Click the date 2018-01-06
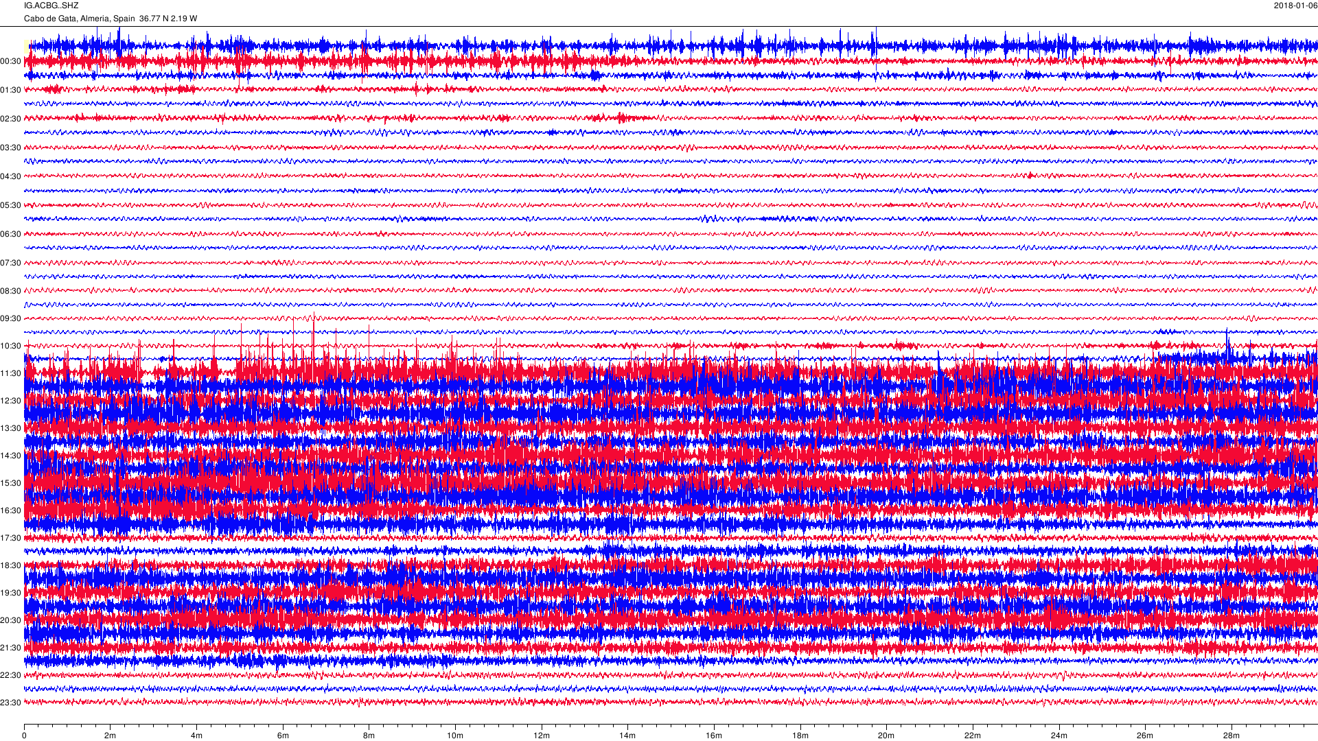1318x741 pixels. click(x=1295, y=5)
